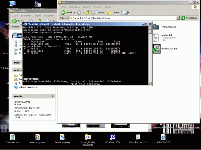This screenshot has height=150, width=201.
Task: Open Favoriten menu in win window
Action: 97,7
